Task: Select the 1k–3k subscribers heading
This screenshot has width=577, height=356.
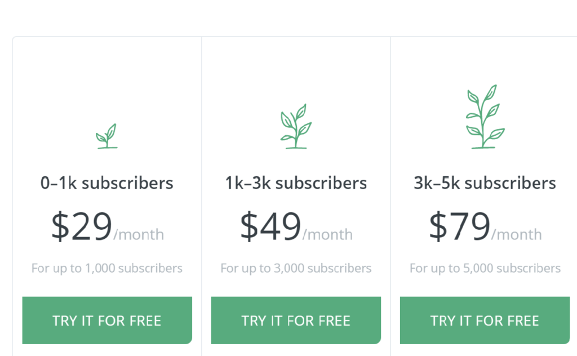Action: 296,183
